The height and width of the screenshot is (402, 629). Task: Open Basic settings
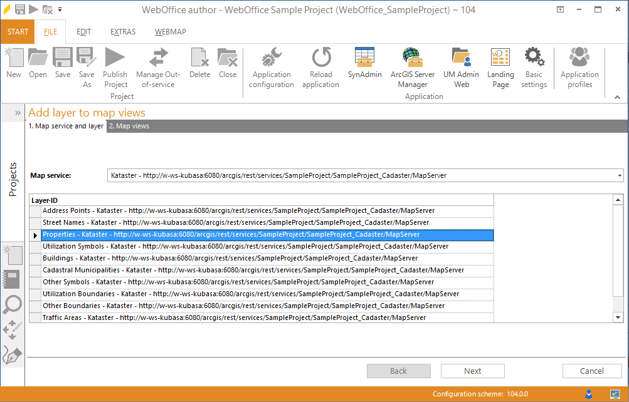(x=534, y=66)
